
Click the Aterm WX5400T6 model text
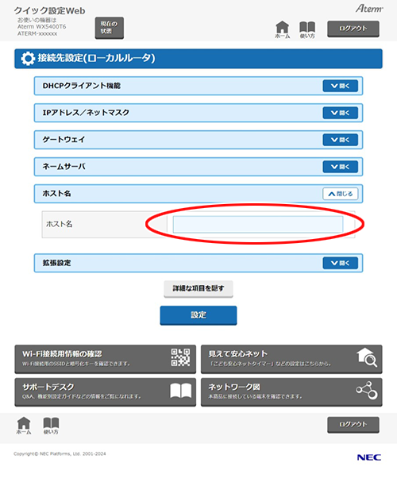coord(41,27)
